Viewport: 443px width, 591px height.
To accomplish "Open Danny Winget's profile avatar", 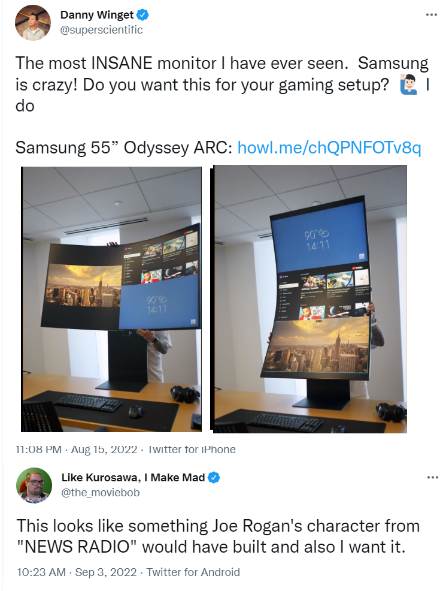I will tap(33, 23).
